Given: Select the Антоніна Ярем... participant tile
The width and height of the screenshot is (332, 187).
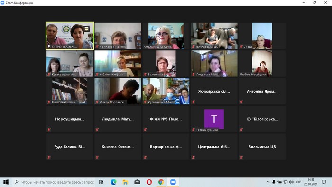Looking at the screenshot, I should [x=262, y=91].
